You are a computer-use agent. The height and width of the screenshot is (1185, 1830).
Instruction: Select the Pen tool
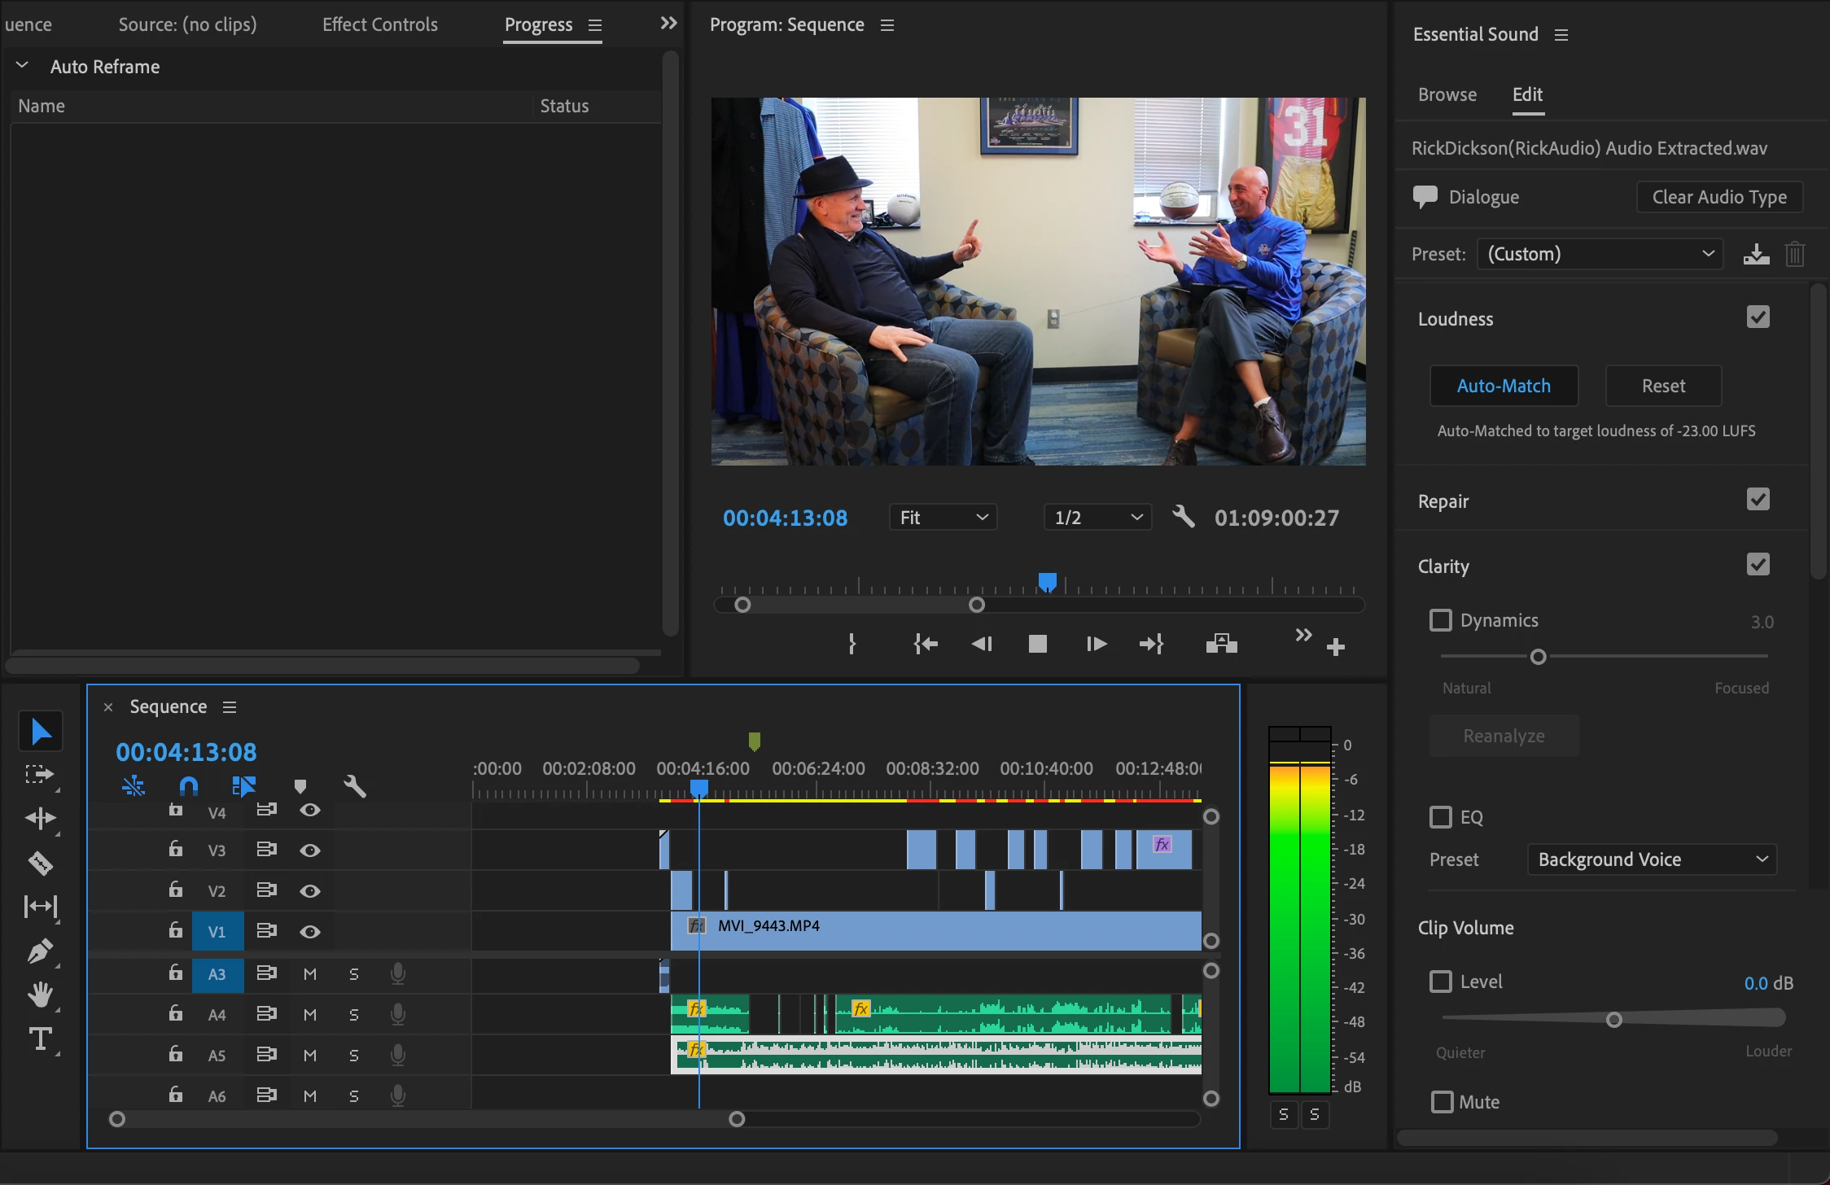tap(40, 951)
